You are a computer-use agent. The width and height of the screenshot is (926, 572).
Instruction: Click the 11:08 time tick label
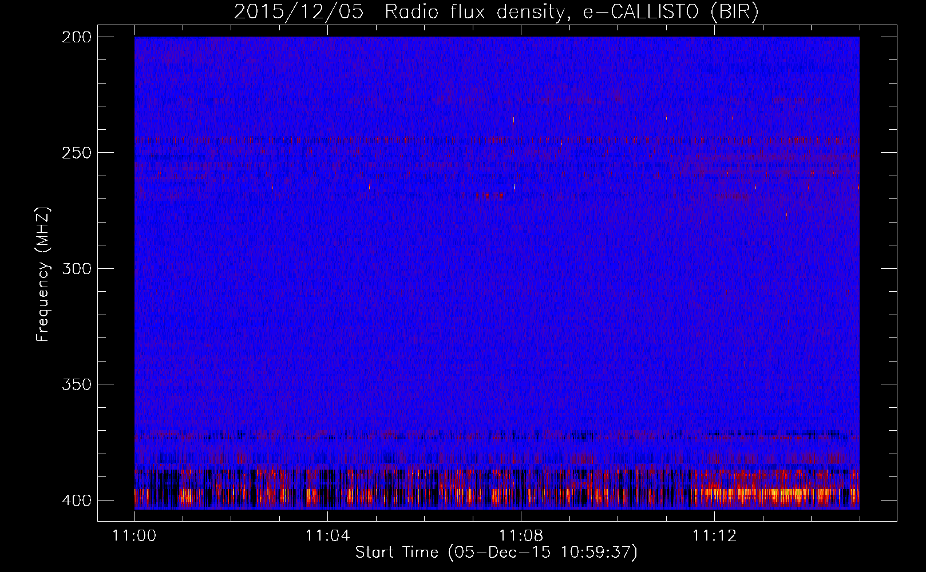point(521,536)
